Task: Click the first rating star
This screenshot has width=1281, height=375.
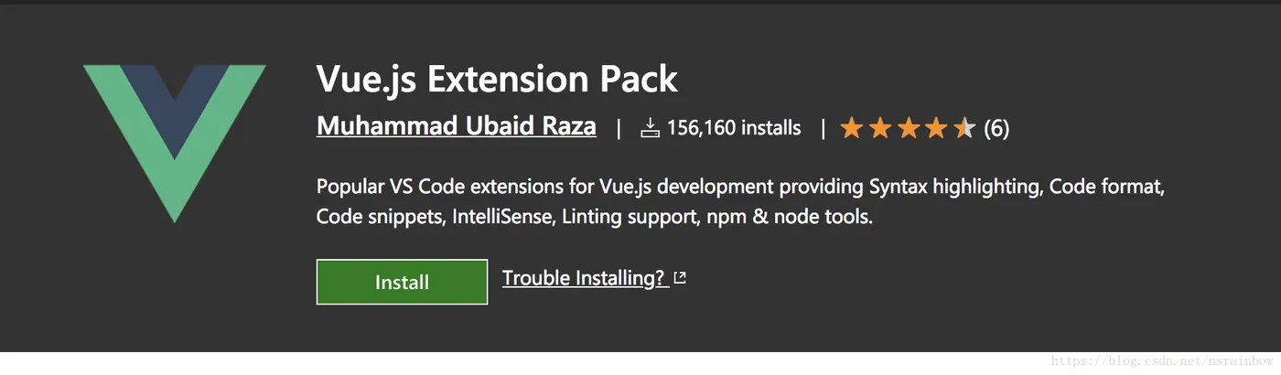Action: point(851,128)
